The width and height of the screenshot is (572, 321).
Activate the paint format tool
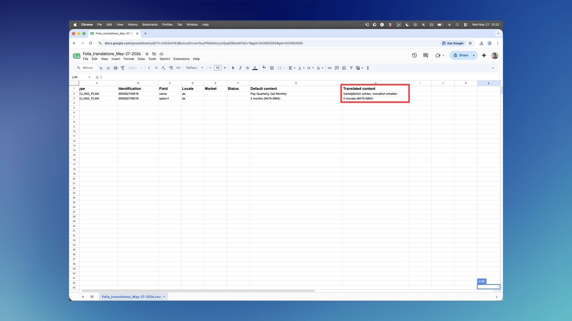tap(123, 68)
